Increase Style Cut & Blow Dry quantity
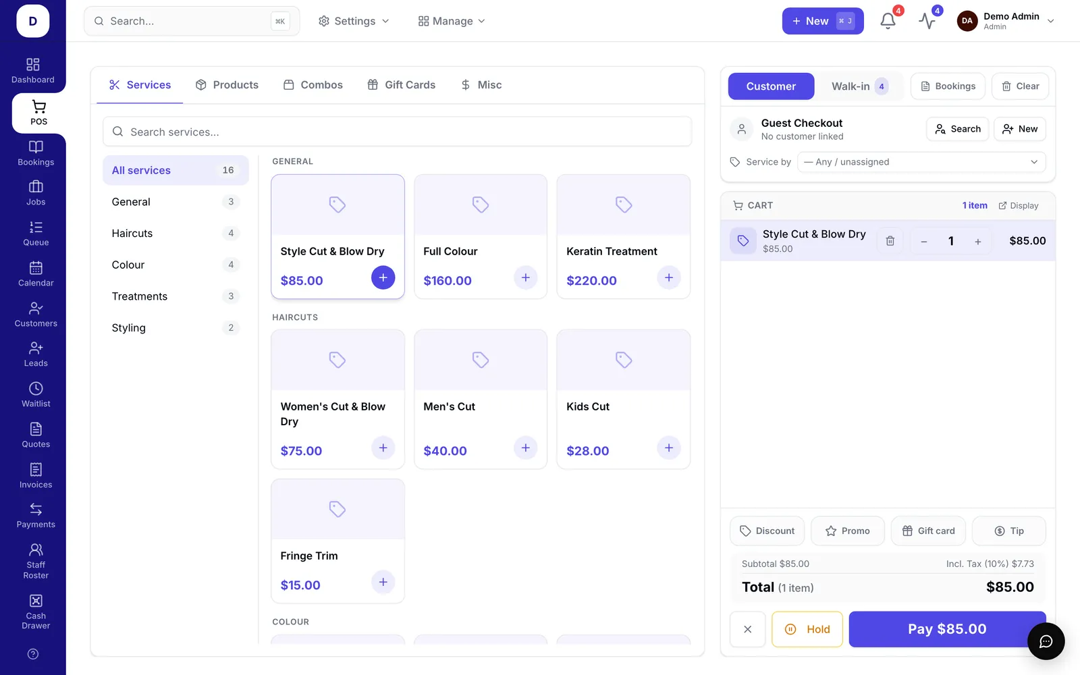The image size is (1080, 675). [977, 242]
